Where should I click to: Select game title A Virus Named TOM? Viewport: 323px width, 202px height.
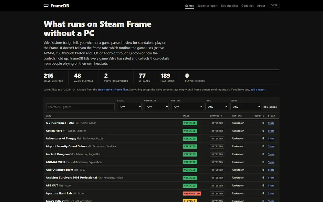(x=59, y=123)
